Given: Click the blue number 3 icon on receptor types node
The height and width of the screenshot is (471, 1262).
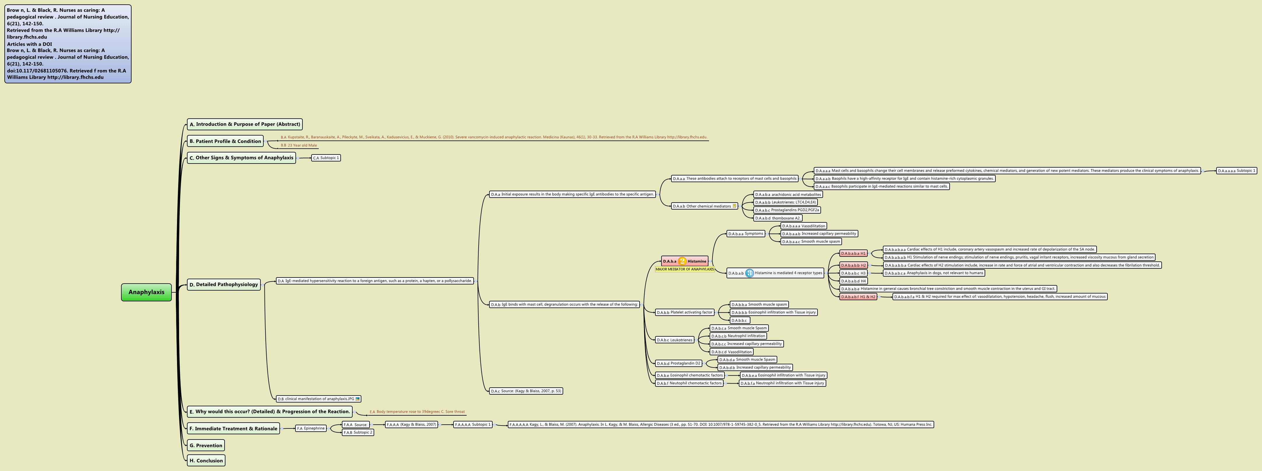Looking at the screenshot, I should (x=749, y=273).
